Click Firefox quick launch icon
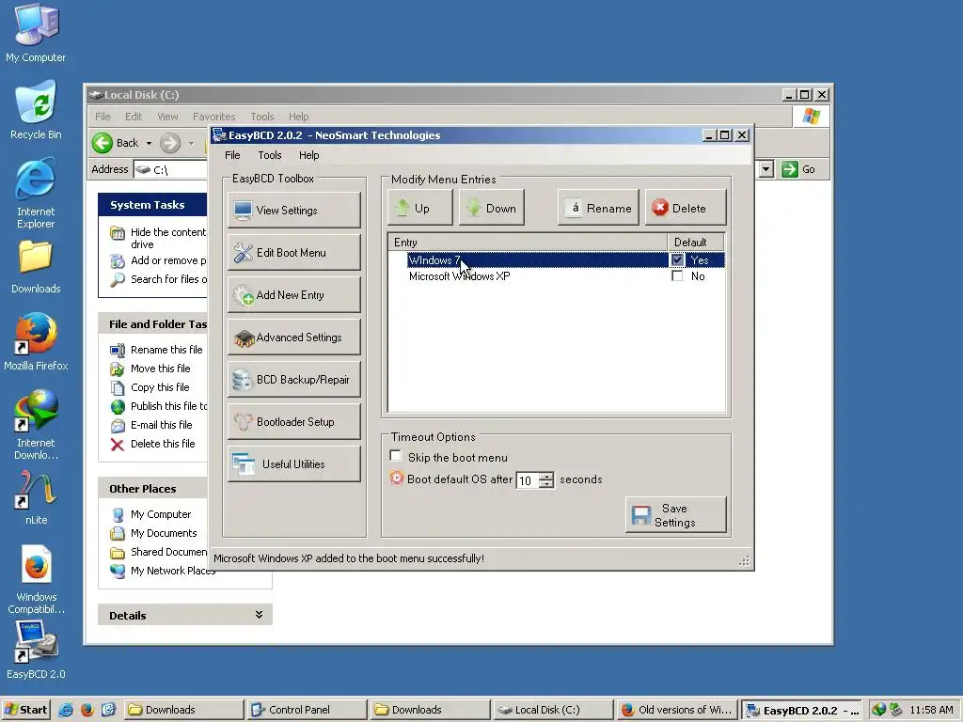 87,710
